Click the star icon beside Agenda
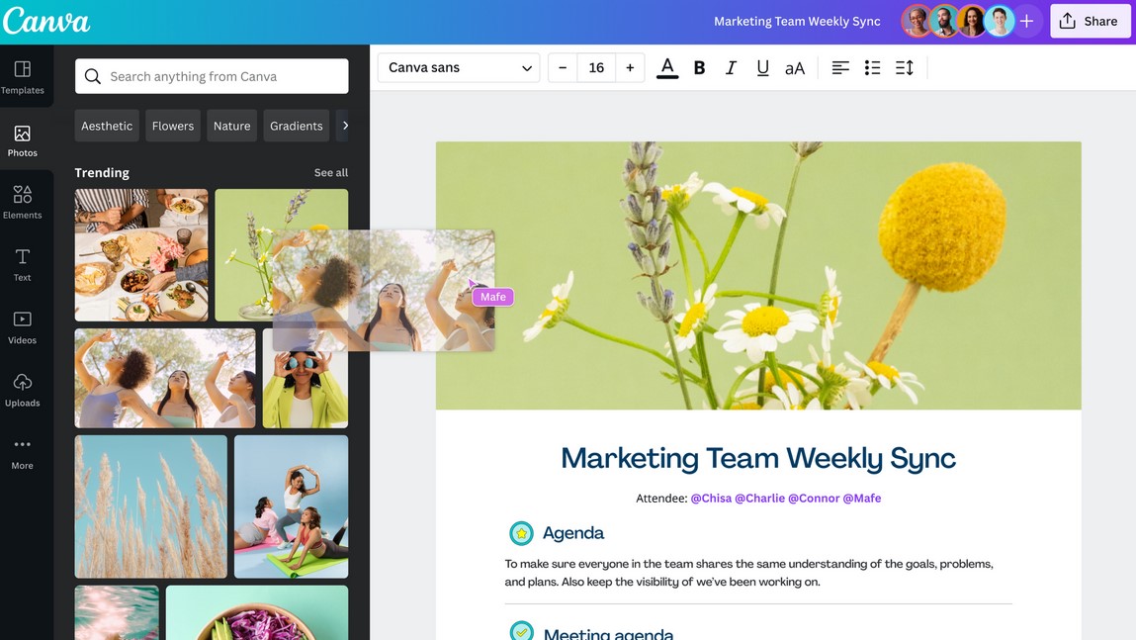This screenshot has height=640, width=1136. tap(521, 533)
